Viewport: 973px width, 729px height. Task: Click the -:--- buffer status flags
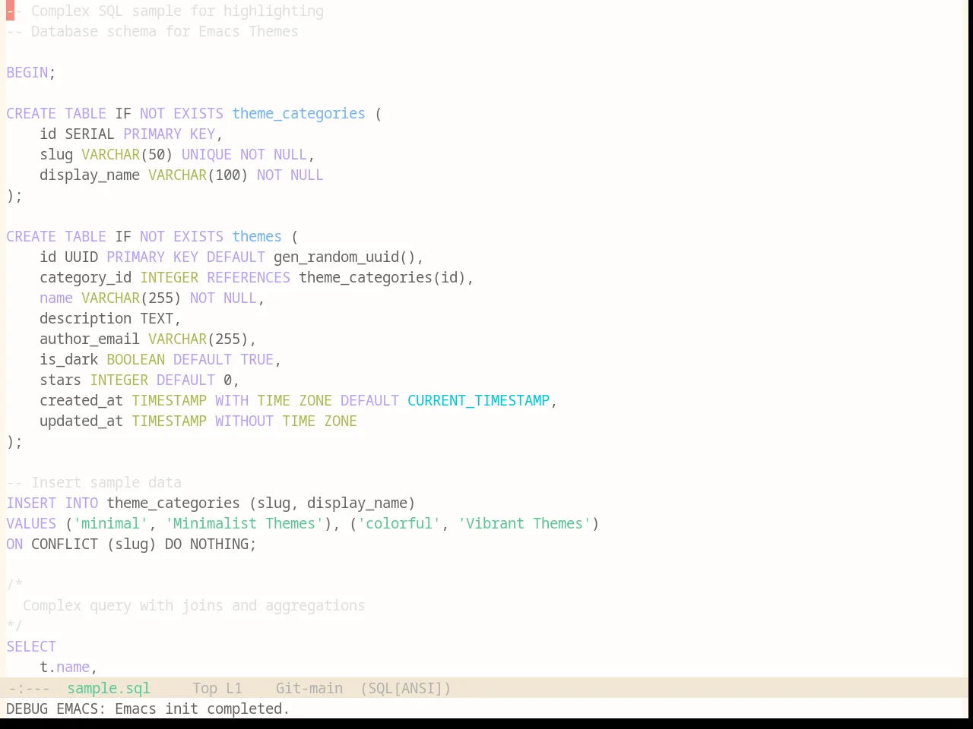coord(29,688)
